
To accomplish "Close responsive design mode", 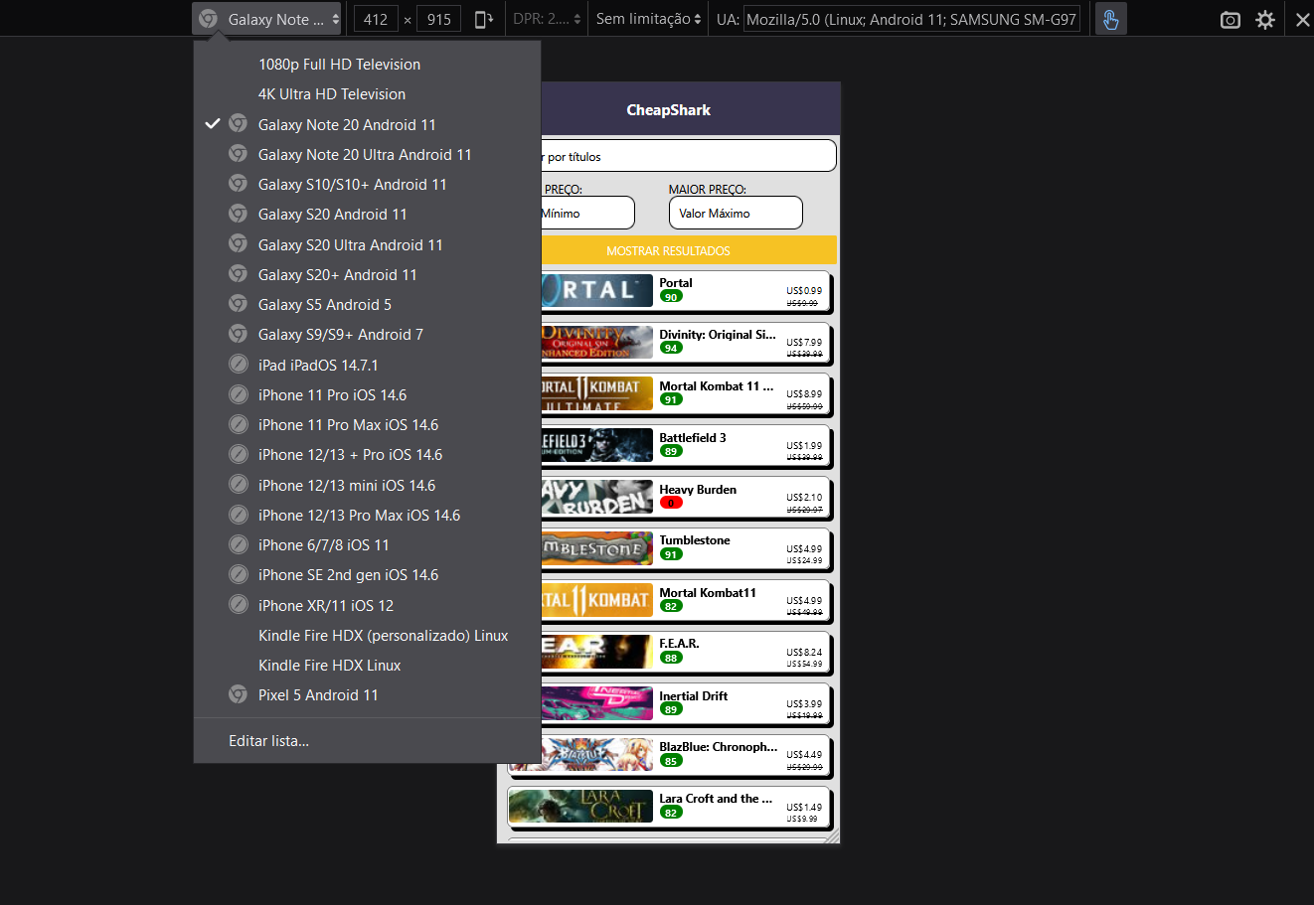I will 1302,20.
